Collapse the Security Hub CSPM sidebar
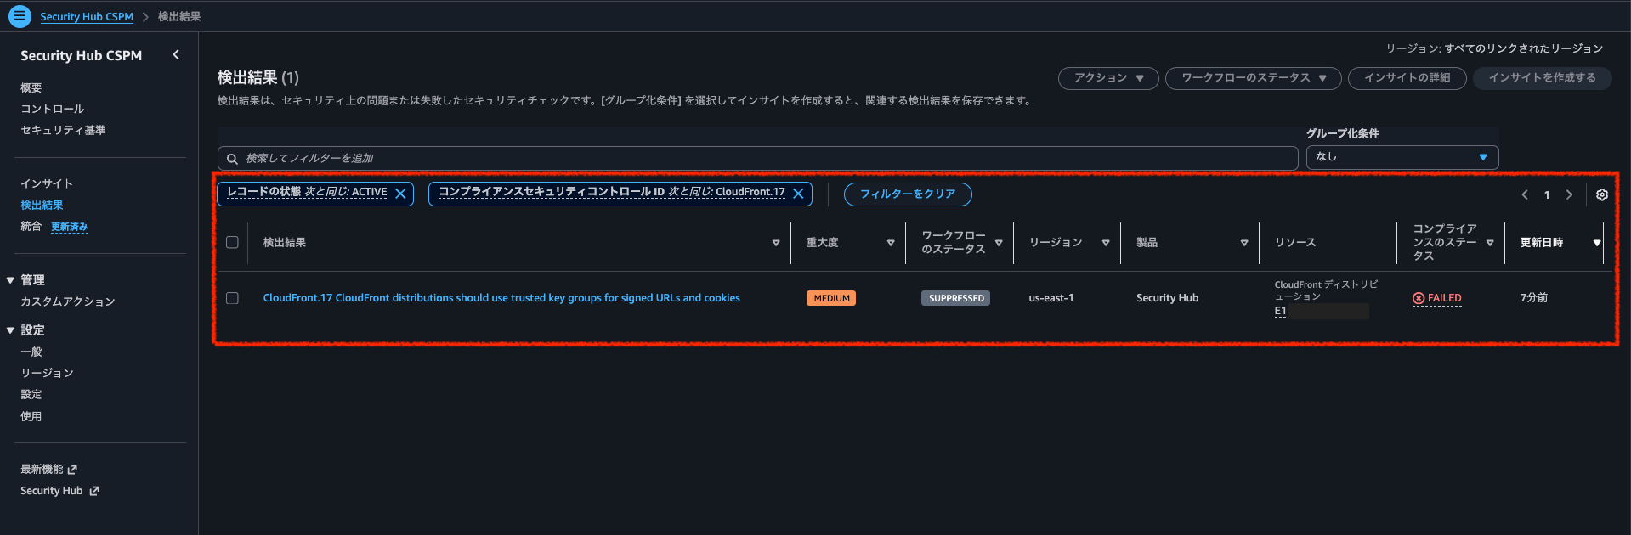Image resolution: width=1631 pixels, height=535 pixels. pyautogui.click(x=176, y=55)
